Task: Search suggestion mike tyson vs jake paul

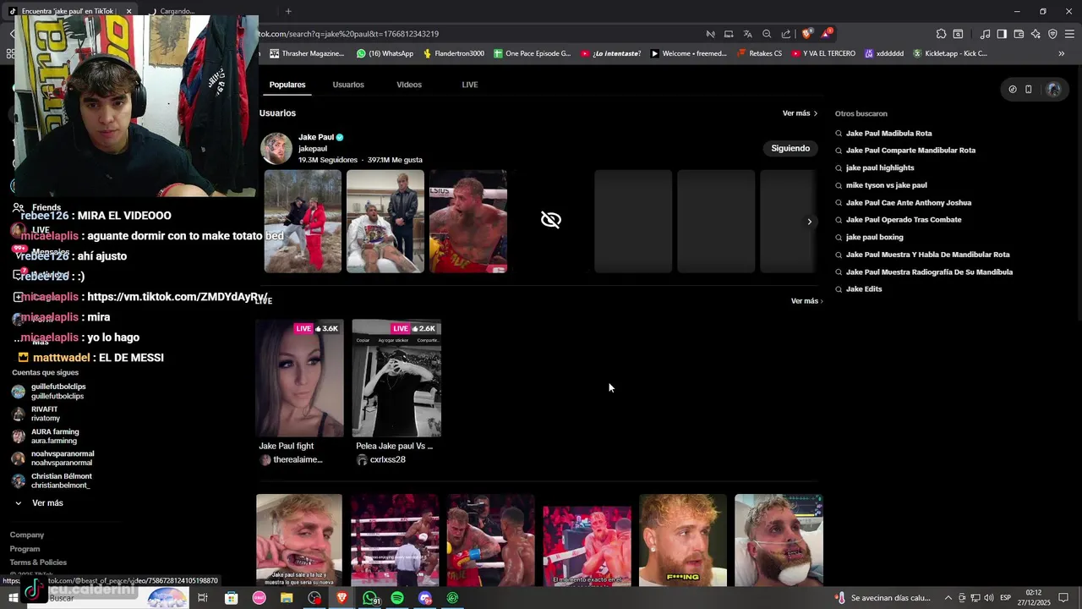Action: coord(886,185)
